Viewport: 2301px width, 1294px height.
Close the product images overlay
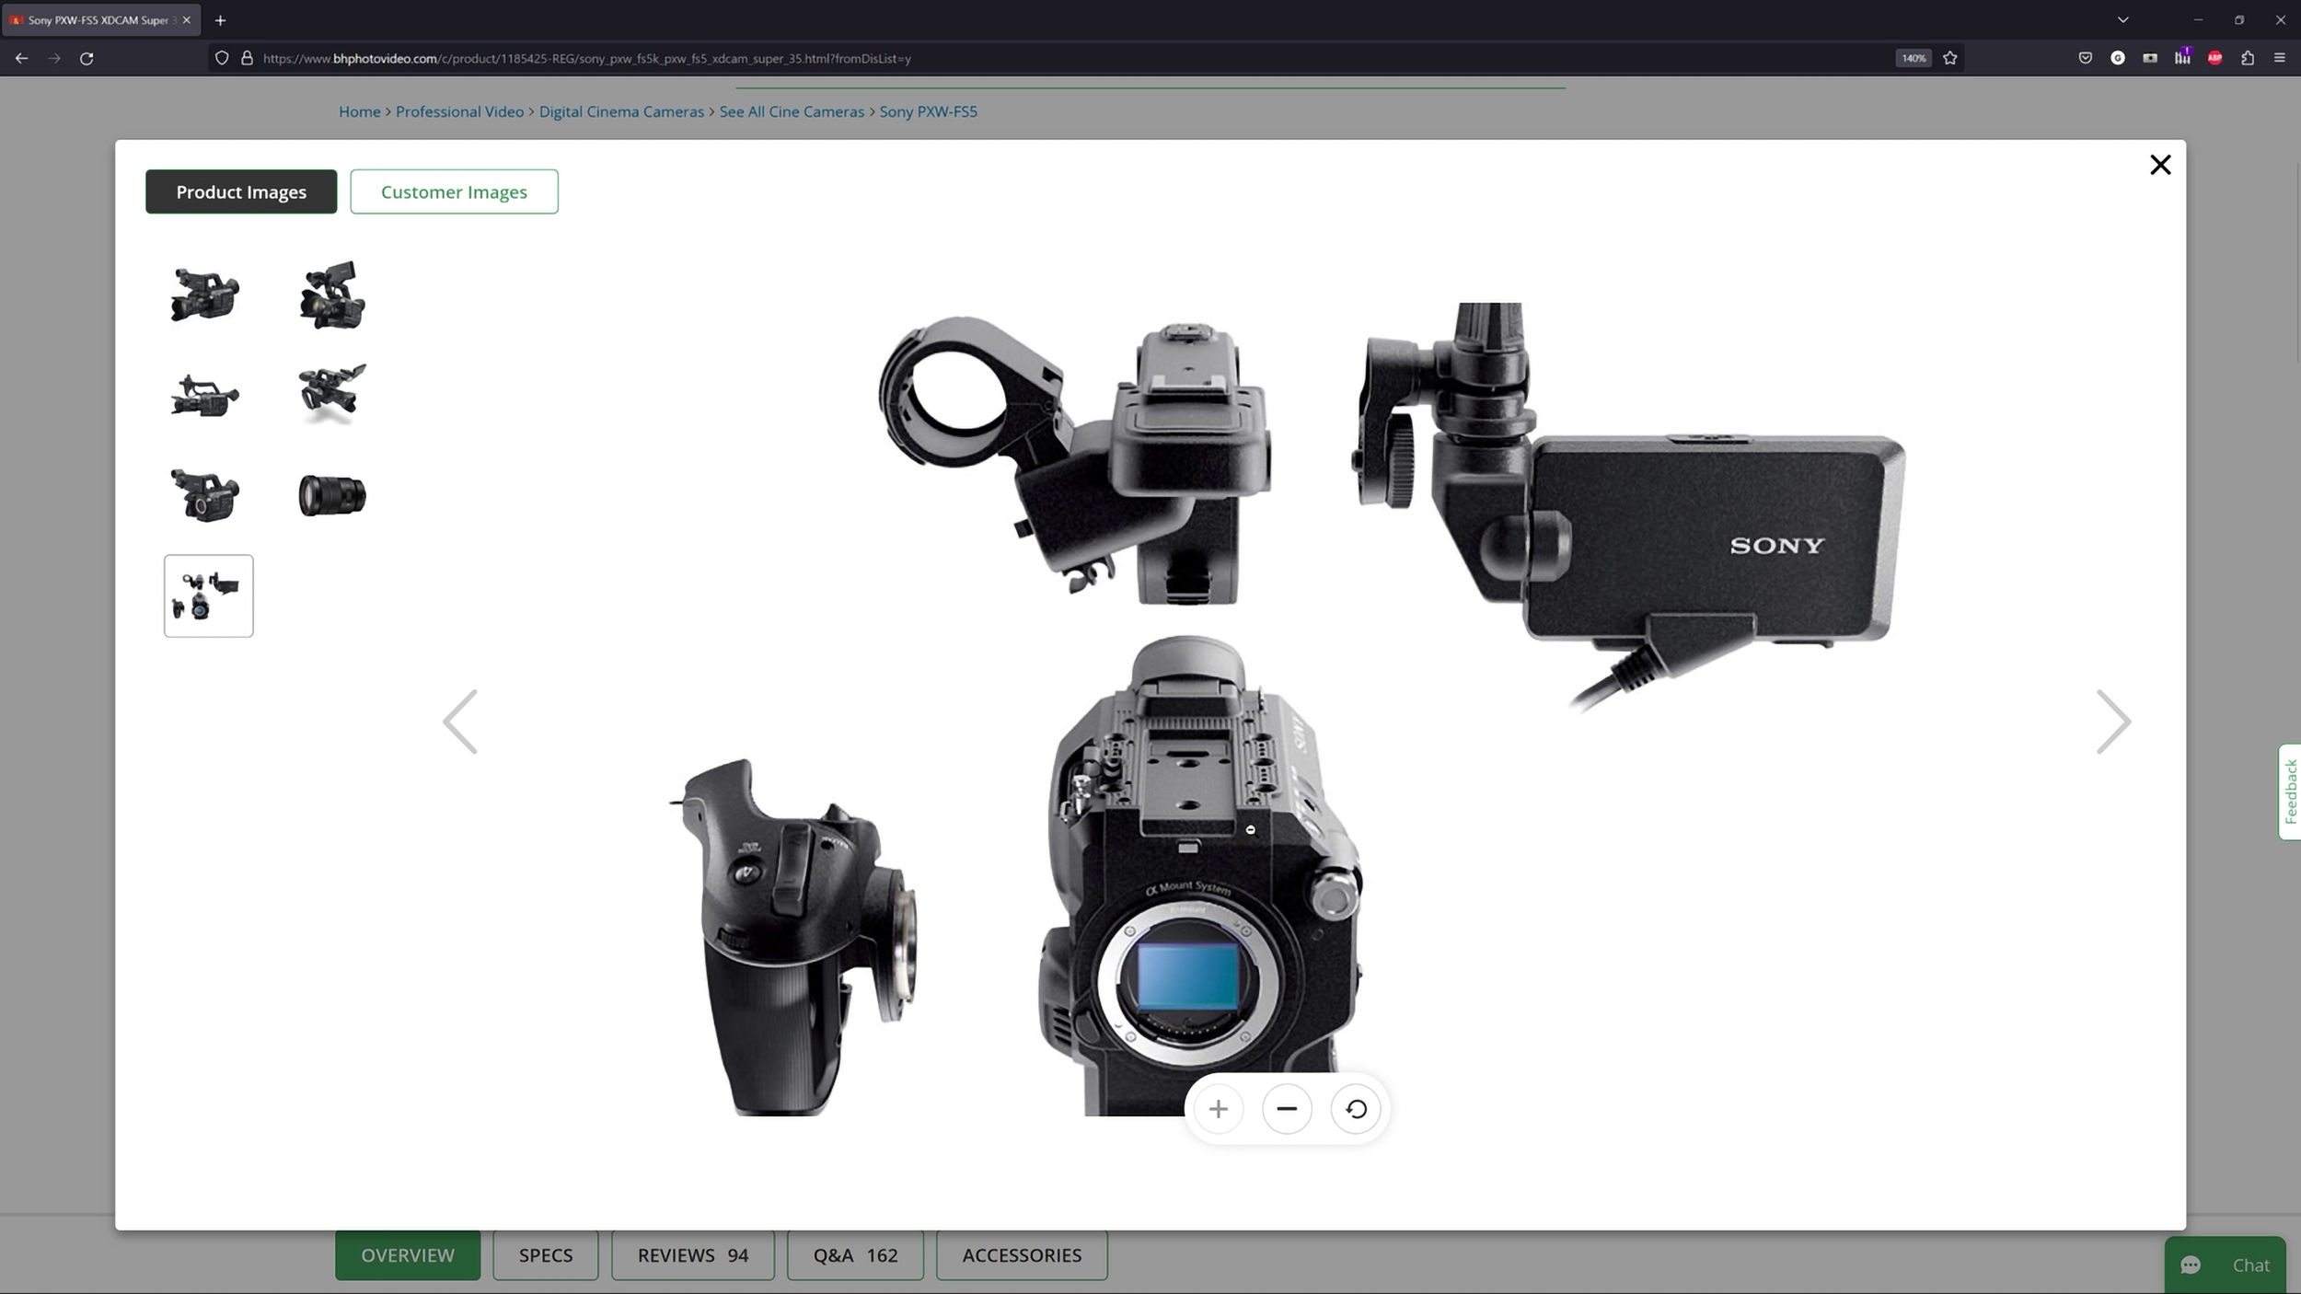pyautogui.click(x=2159, y=165)
